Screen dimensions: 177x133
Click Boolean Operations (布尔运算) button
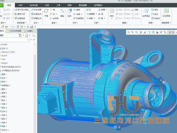tap(36, 10)
